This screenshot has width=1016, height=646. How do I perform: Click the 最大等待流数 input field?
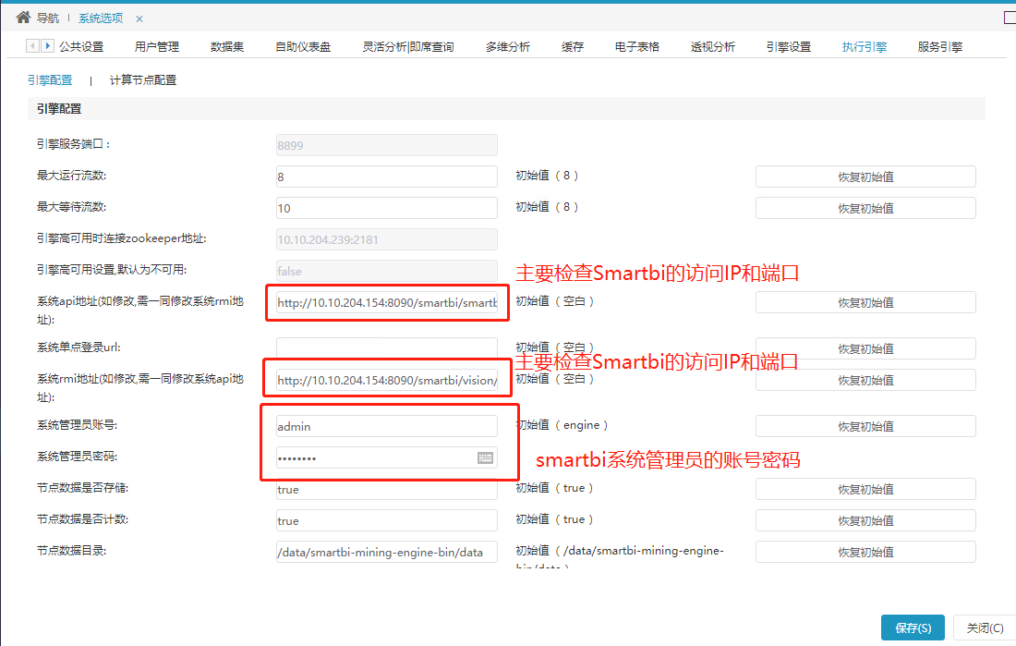click(387, 208)
